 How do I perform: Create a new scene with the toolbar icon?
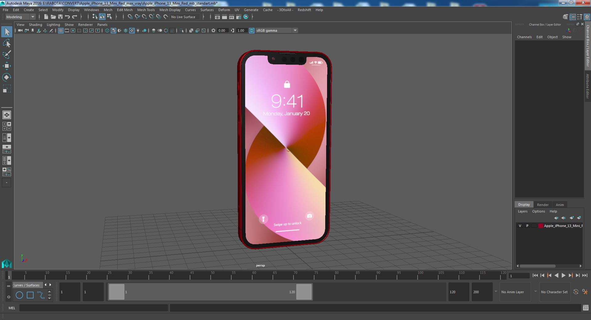pos(46,17)
